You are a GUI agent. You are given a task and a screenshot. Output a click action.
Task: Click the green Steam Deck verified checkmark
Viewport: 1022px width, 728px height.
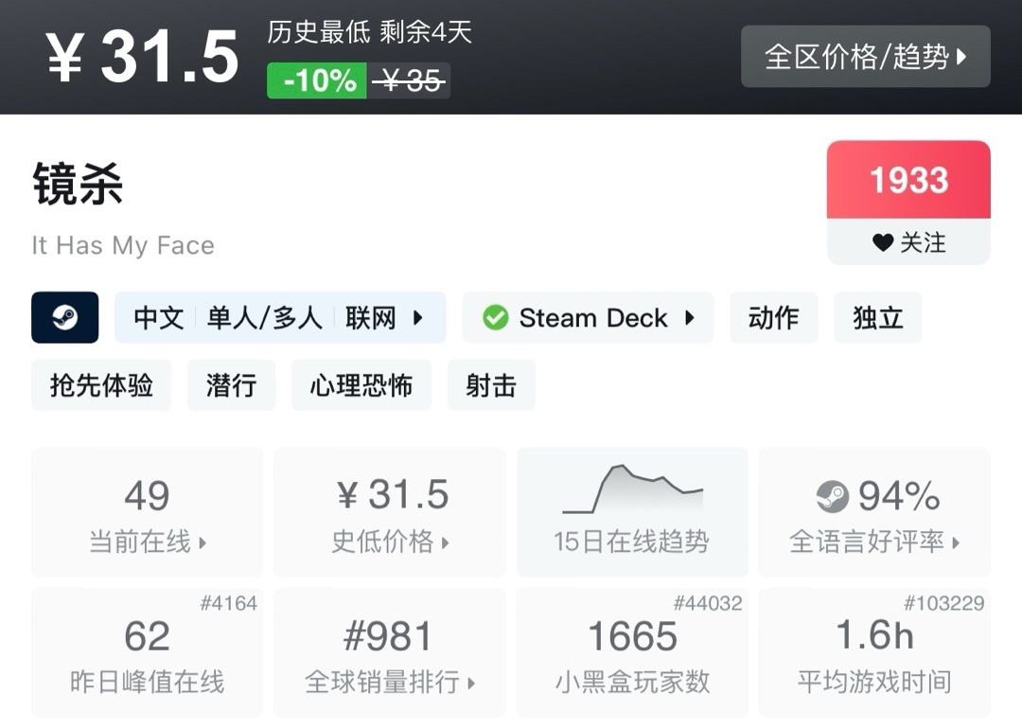point(495,318)
